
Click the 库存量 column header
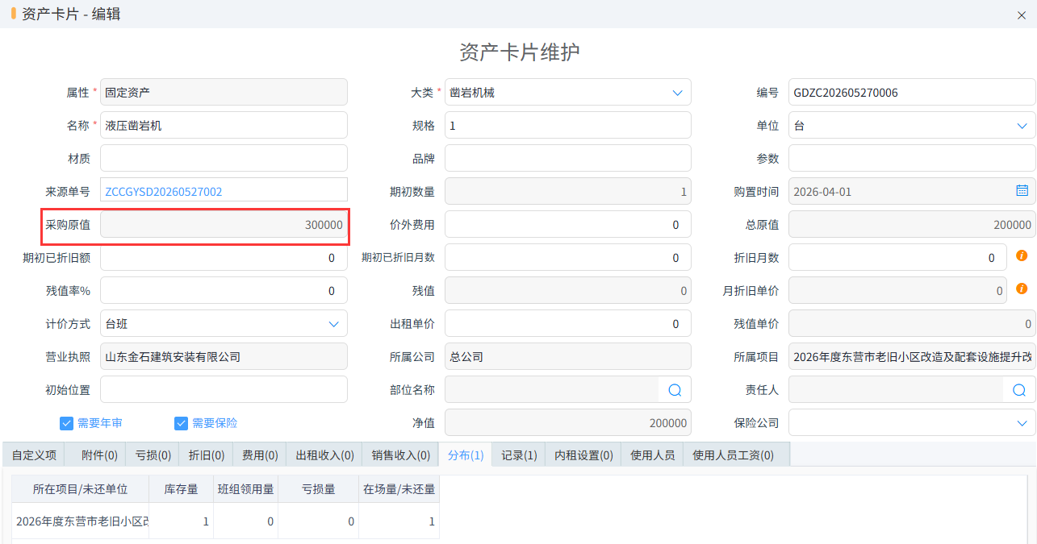182,489
